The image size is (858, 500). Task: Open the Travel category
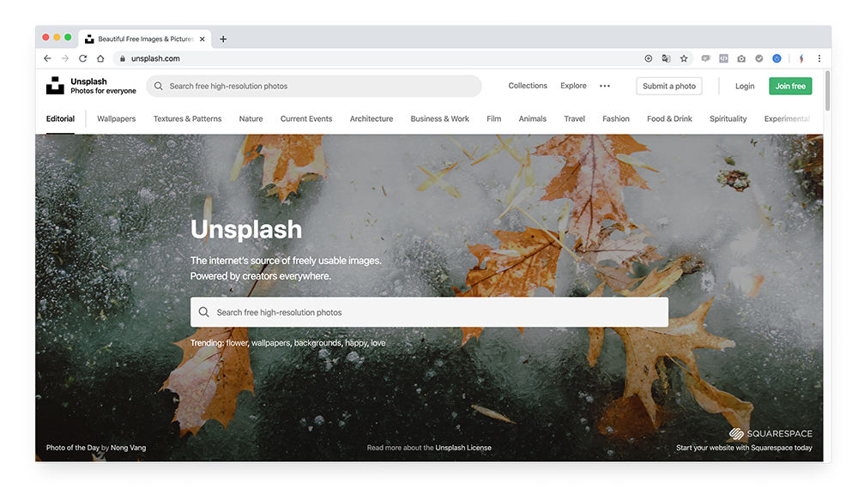(x=574, y=118)
